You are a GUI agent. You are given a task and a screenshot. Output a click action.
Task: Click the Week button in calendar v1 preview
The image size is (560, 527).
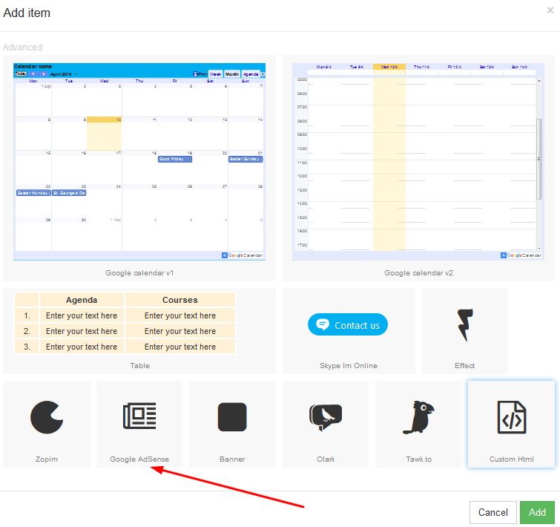point(215,74)
